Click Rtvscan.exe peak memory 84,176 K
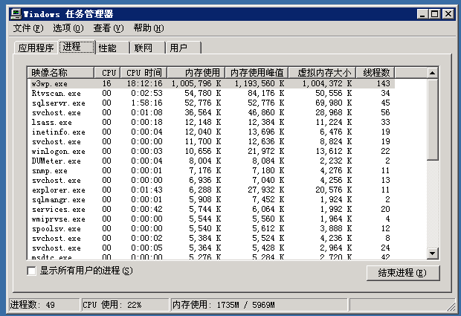The height and width of the screenshot is (316, 461). (266, 93)
